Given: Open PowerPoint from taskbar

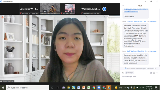Looking at the screenshot, I should pyautogui.click(x=84, y=87).
